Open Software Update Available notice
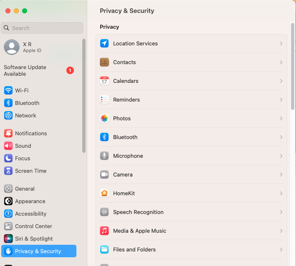Image resolution: width=296 pixels, height=266 pixels. click(39, 71)
